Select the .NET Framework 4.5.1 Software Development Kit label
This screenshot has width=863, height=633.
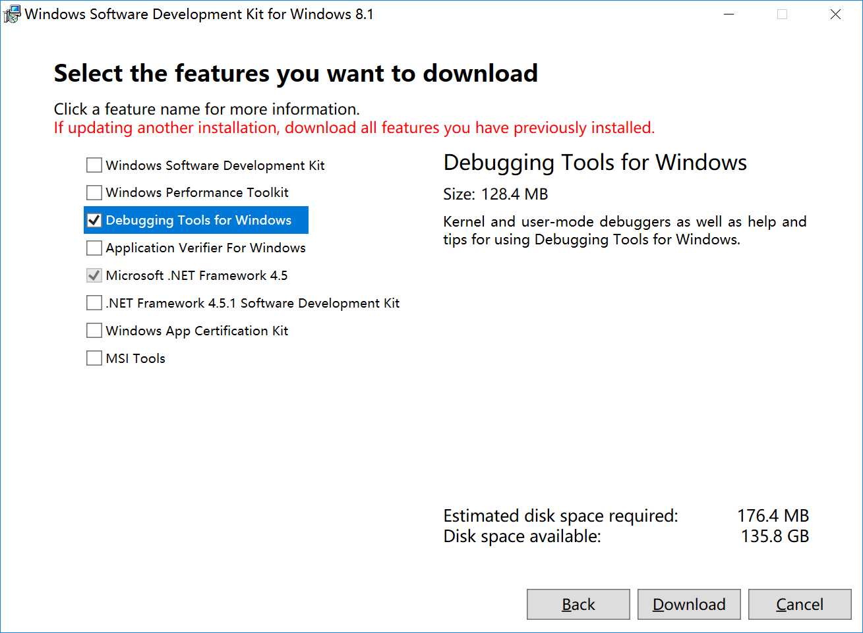253,303
